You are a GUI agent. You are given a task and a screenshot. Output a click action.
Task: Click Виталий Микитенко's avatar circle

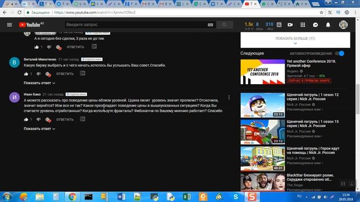coord(14,62)
